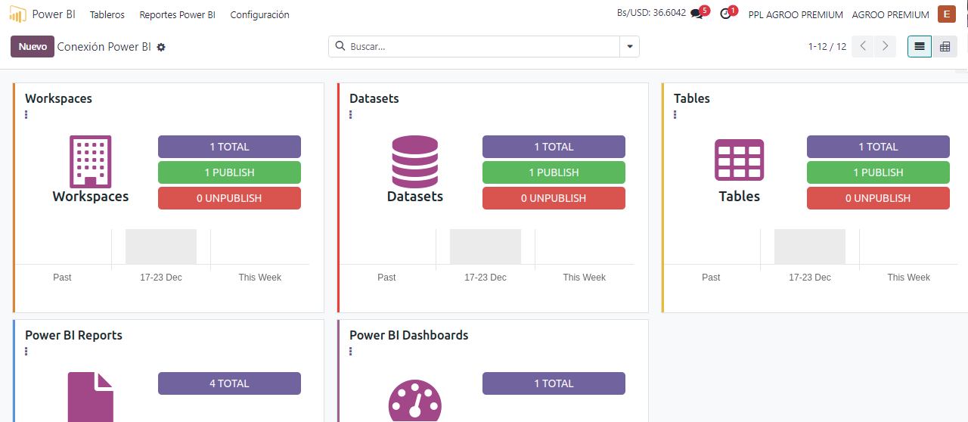The height and width of the screenshot is (422, 968).
Task: Open the activities clock icon
Action: (725, 14)
